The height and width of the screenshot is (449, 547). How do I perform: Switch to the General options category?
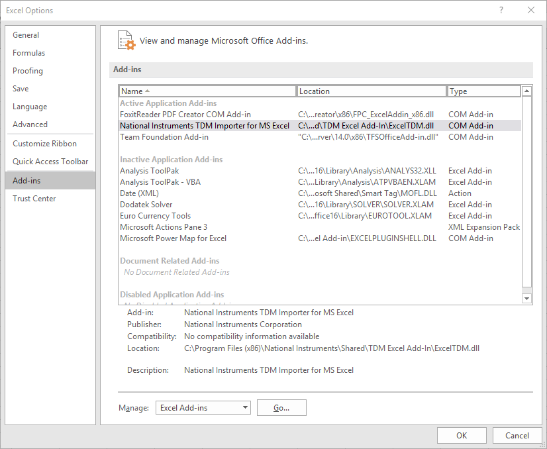coord(26,35)
